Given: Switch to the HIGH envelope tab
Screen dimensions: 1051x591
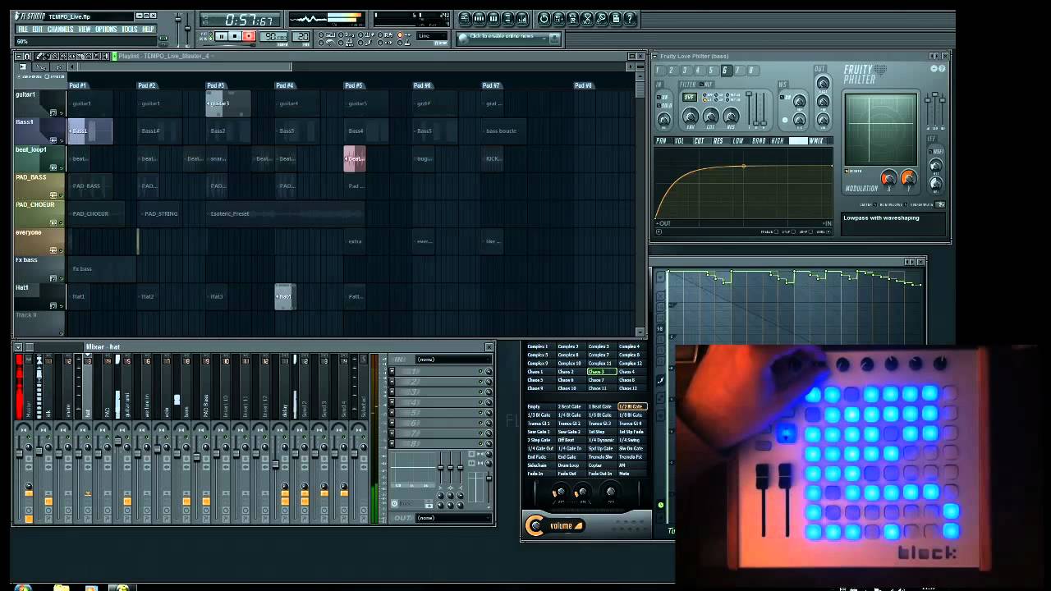Looking at the screenshot, I should coord(778,141).
